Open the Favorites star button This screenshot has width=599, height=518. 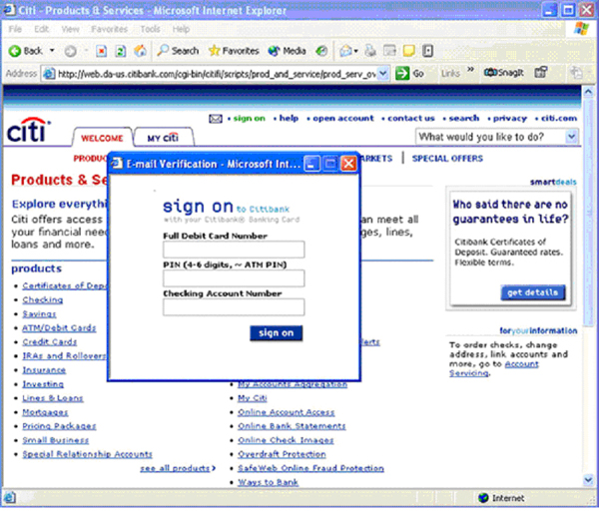coord(234,50)
